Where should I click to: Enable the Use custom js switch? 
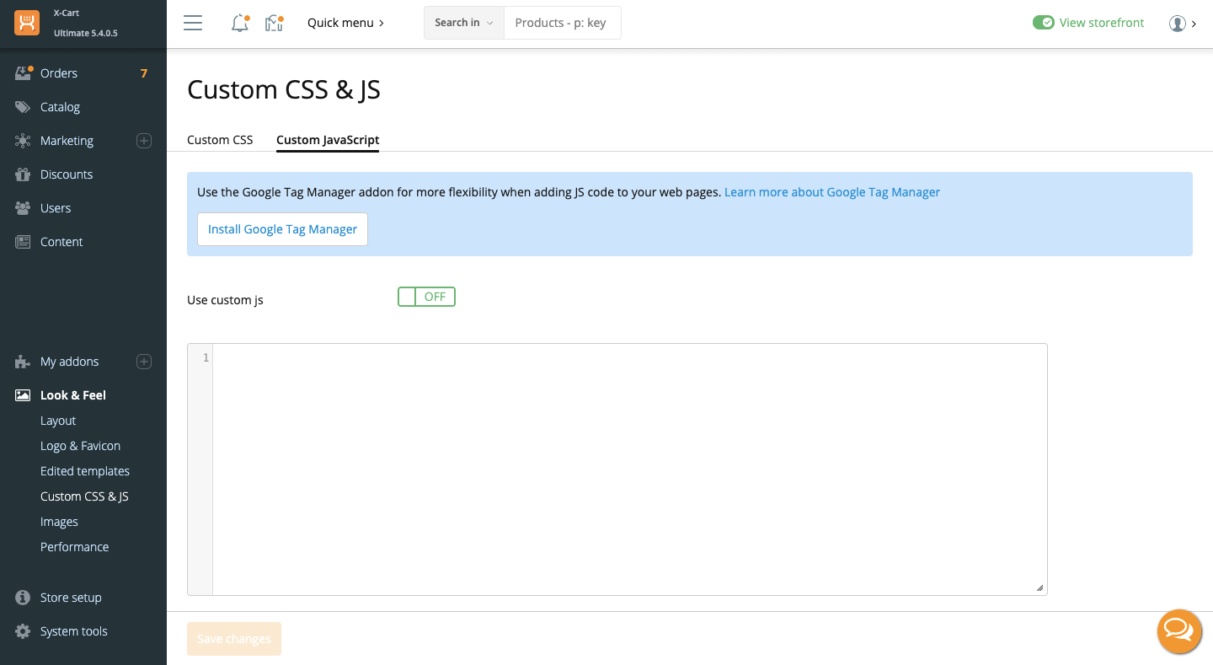(x=426, y=297)
